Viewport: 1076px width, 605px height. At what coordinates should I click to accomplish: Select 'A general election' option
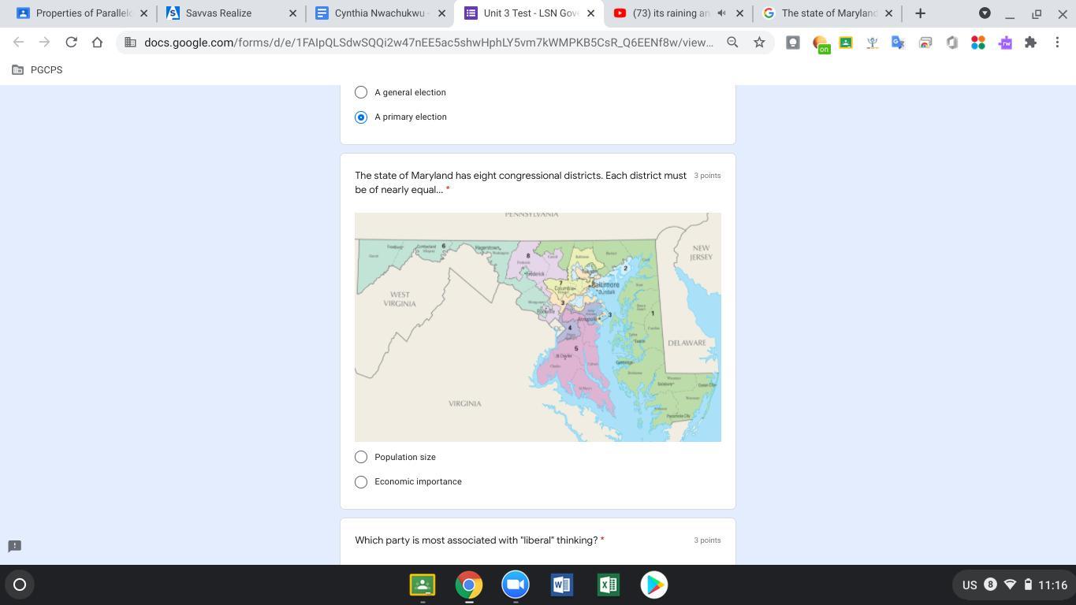(x=361, y=92)
